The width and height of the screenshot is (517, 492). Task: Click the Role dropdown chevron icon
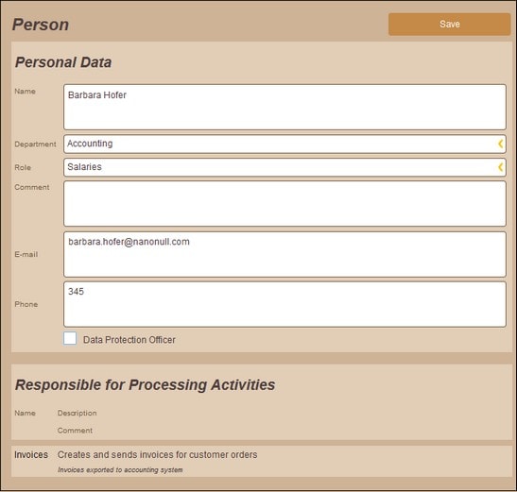point(500,167)
